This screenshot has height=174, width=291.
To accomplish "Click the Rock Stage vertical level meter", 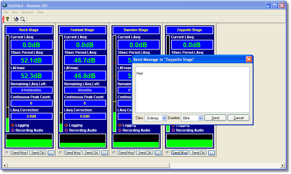I will pyautogui.click(x=7, y=84).
